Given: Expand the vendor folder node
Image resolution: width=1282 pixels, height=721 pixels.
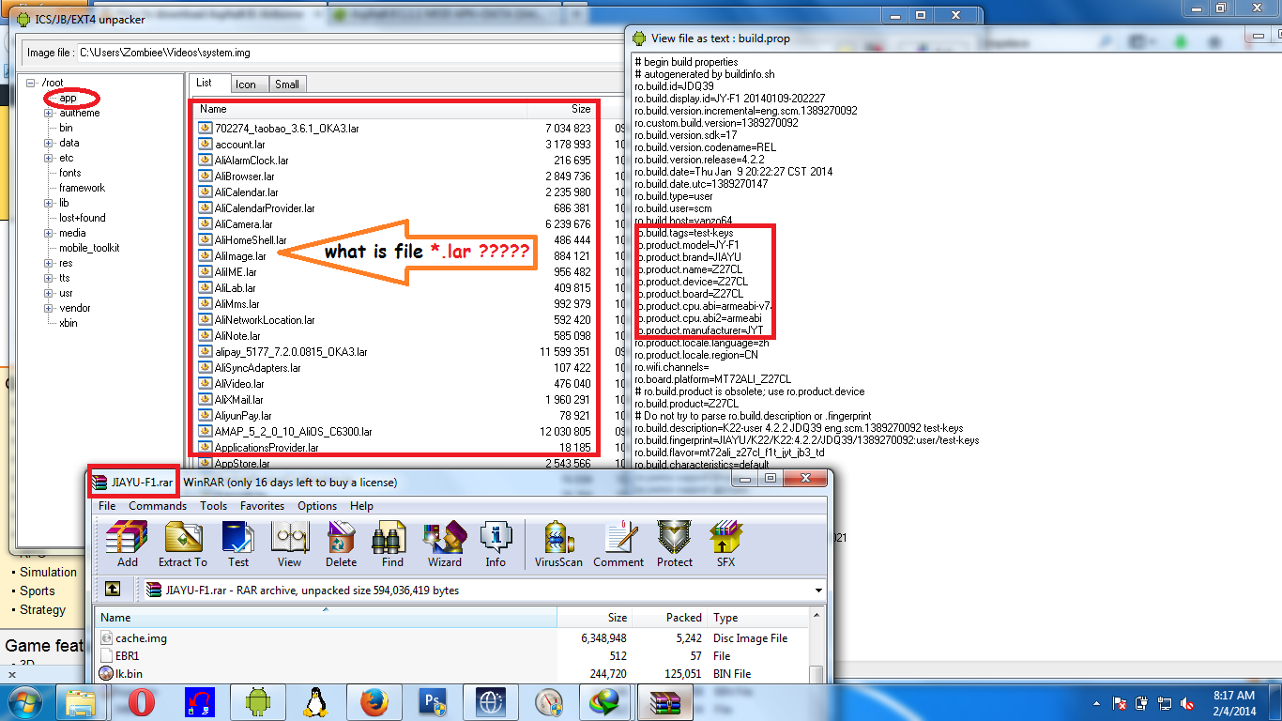Looking at the screenshot, I should (x=48, y=308).
